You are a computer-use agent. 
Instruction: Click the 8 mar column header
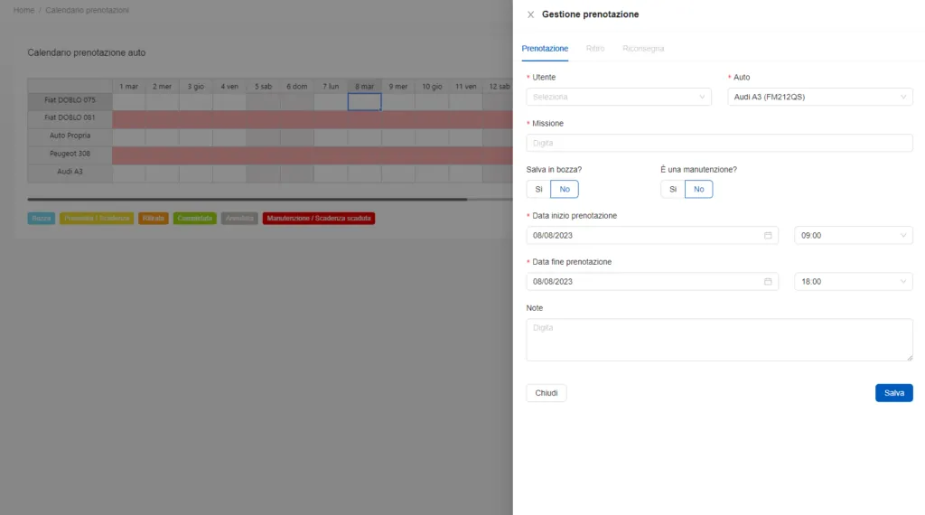[364, 86]
